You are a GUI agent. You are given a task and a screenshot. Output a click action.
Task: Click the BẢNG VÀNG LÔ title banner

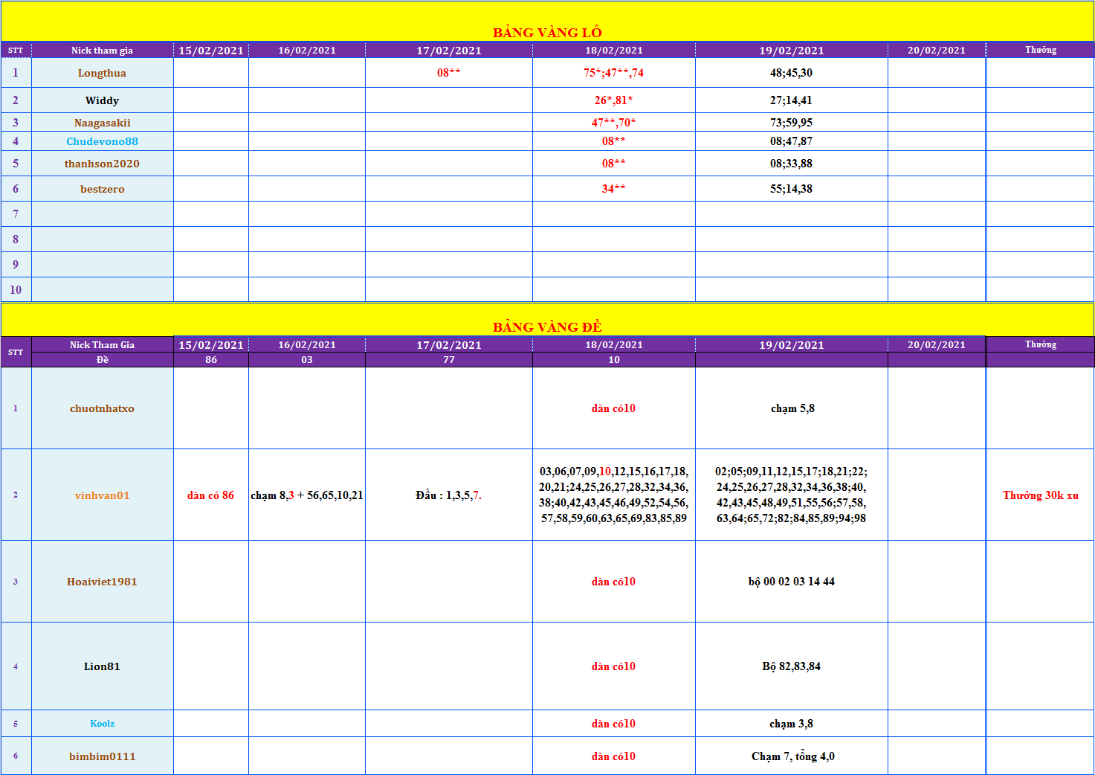(x=547, y=32)
